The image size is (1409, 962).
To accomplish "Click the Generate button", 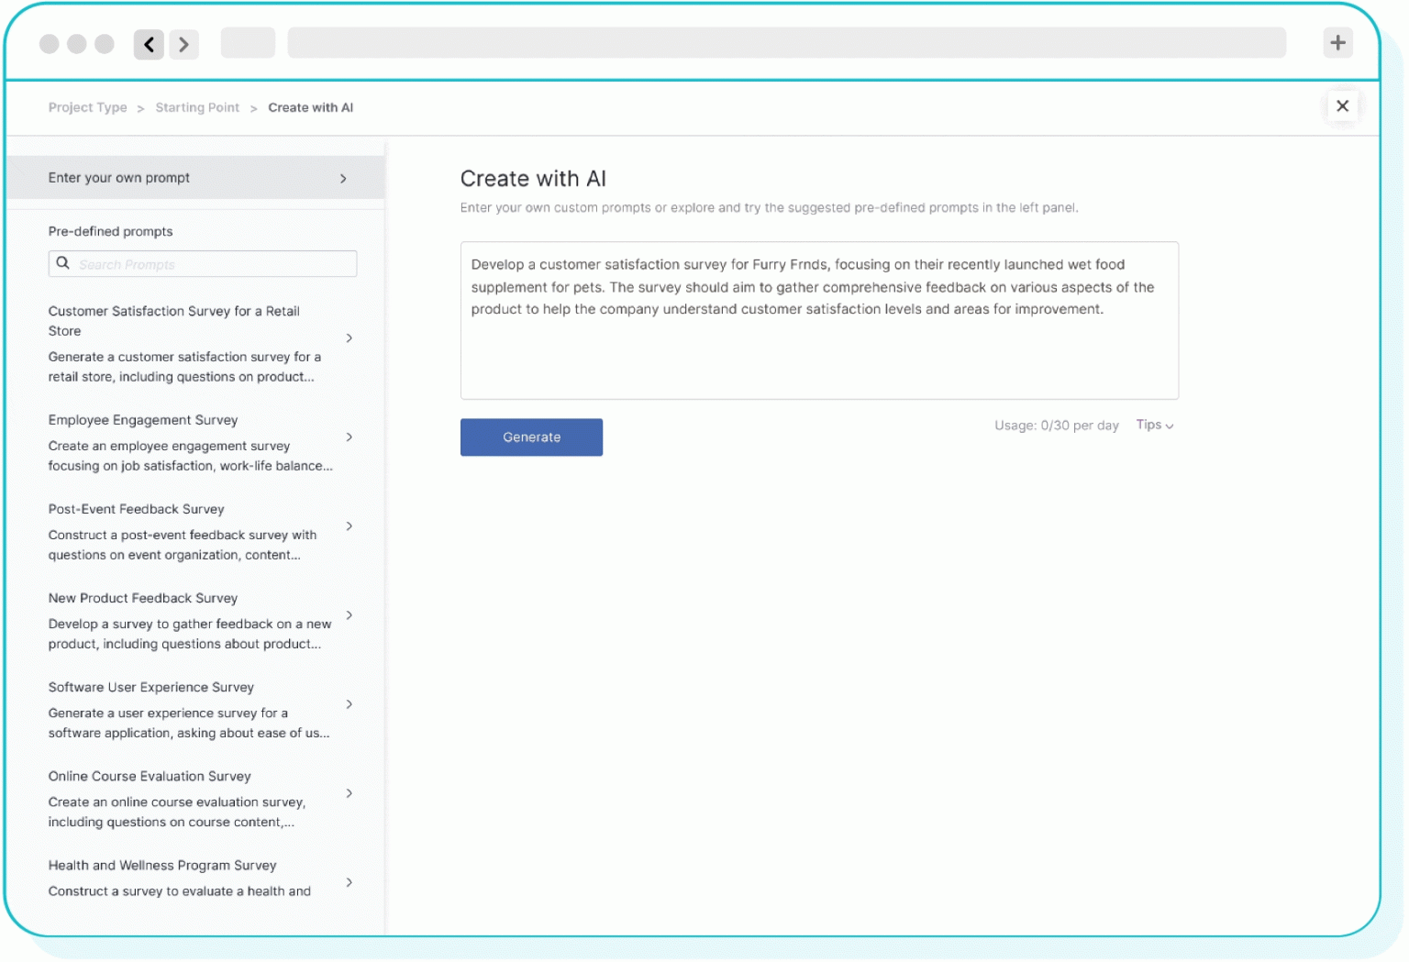I will click(x=531, y=437).
